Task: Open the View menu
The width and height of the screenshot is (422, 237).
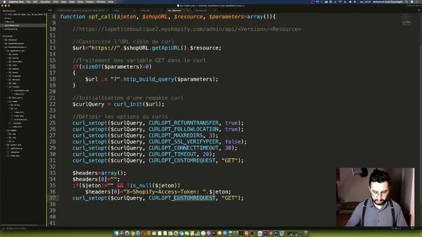Action: [x=63, y=1]
